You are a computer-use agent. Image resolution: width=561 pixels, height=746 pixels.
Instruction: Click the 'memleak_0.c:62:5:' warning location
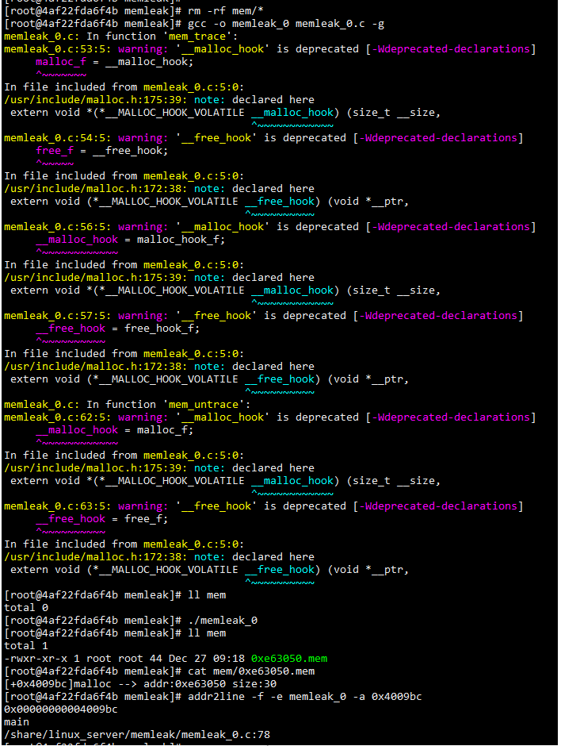[x=58, y=417]
